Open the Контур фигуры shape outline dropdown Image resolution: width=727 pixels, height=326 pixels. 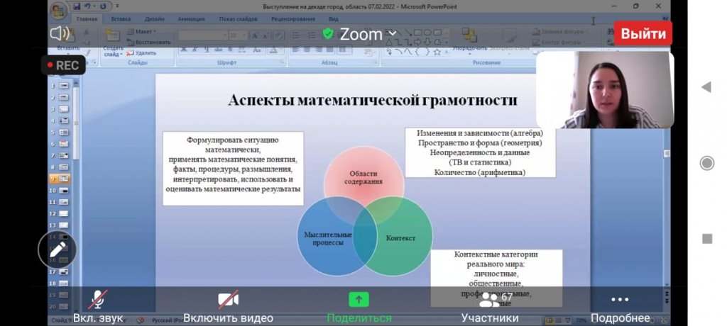[x=559, y=43]
